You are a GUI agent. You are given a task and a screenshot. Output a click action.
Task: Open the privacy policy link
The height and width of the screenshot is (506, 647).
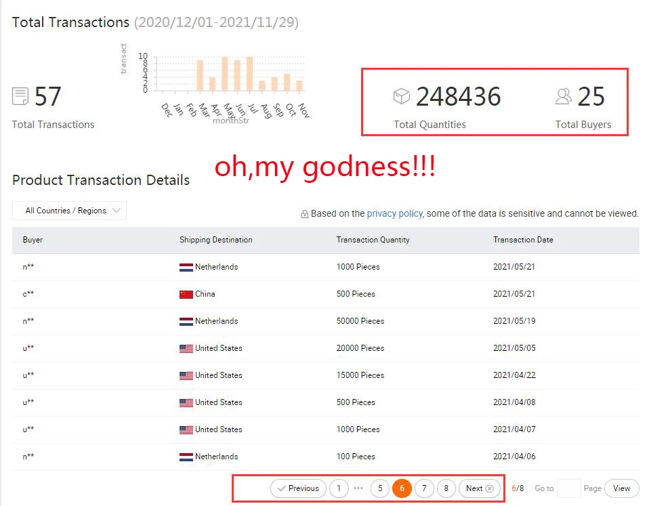click(394, 213)
